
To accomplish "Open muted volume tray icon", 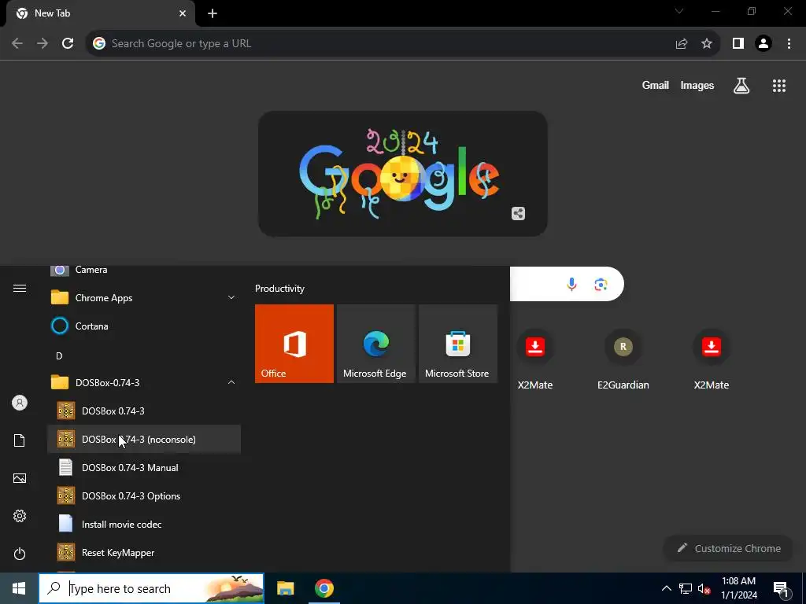I will click(x=704, y=588).
